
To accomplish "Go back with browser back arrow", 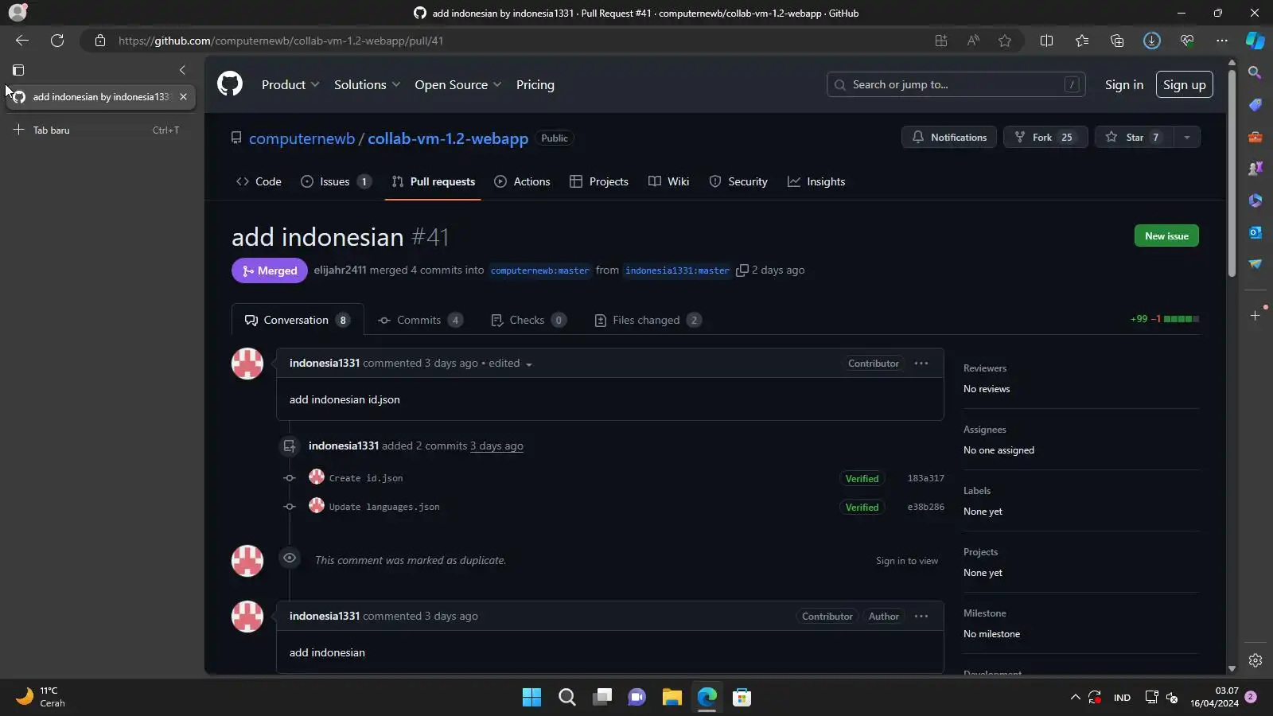I will 22,41.
